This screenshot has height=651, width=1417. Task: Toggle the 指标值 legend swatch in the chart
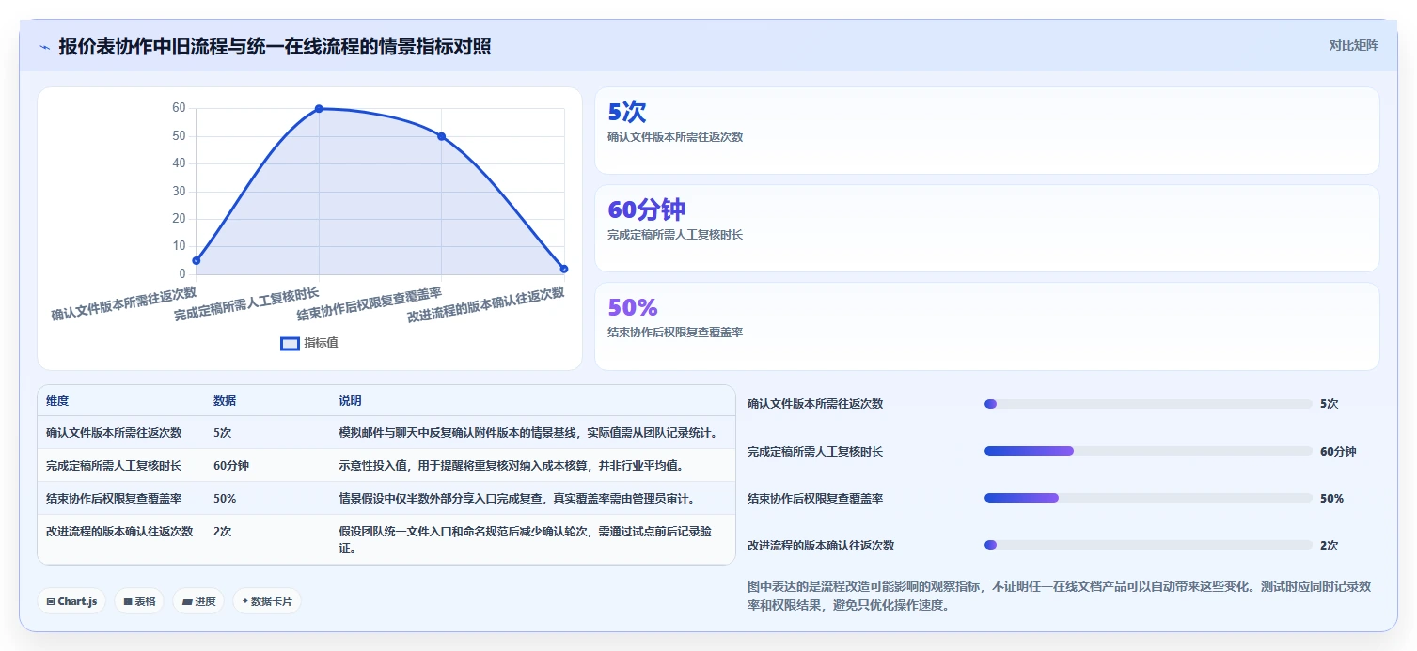tap(291, 344)
